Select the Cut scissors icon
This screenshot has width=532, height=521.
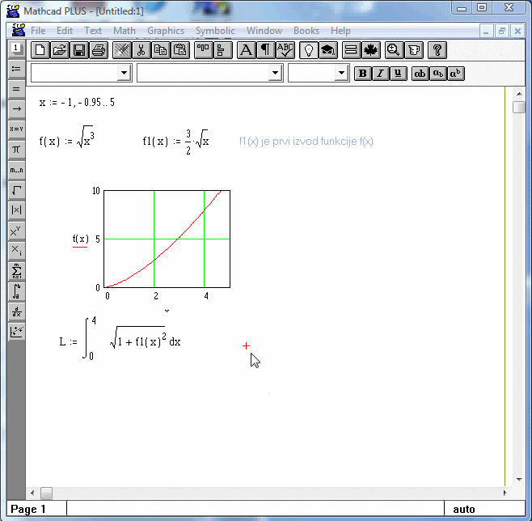tap(141, 50)
